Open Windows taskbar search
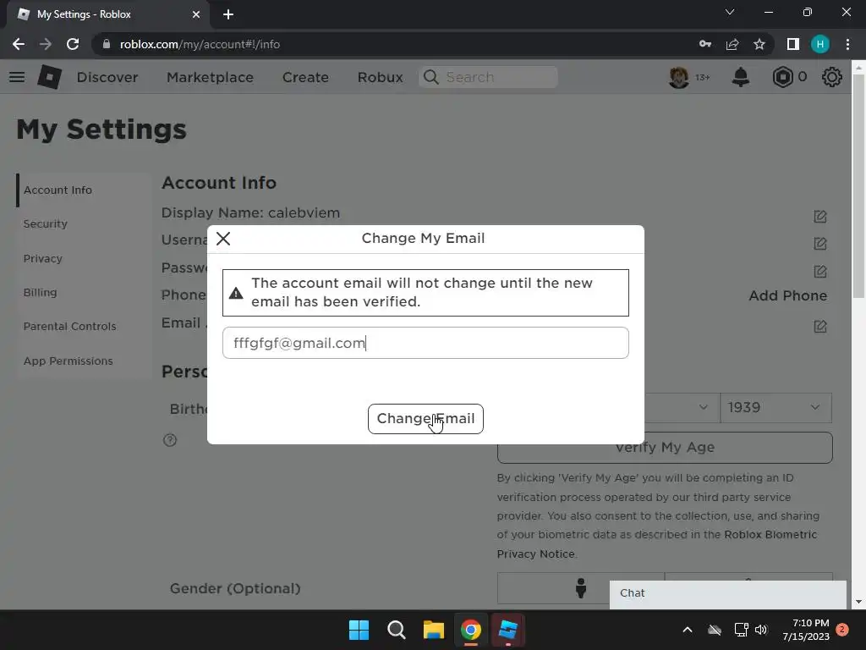Screen dimensions: 866x650 coord(397,630)
